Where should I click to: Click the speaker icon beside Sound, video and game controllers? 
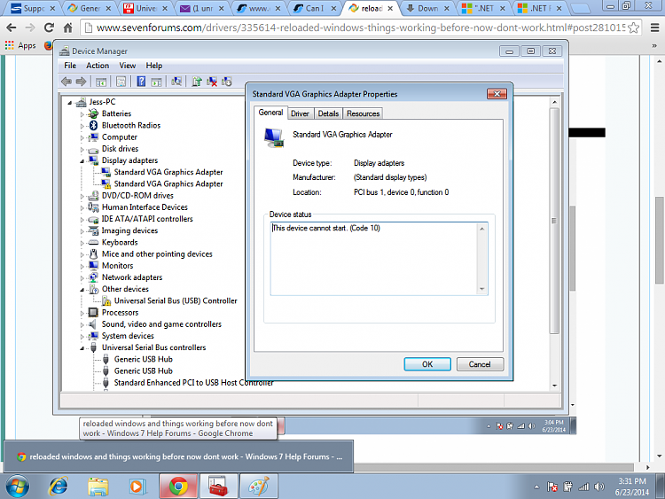92,324
